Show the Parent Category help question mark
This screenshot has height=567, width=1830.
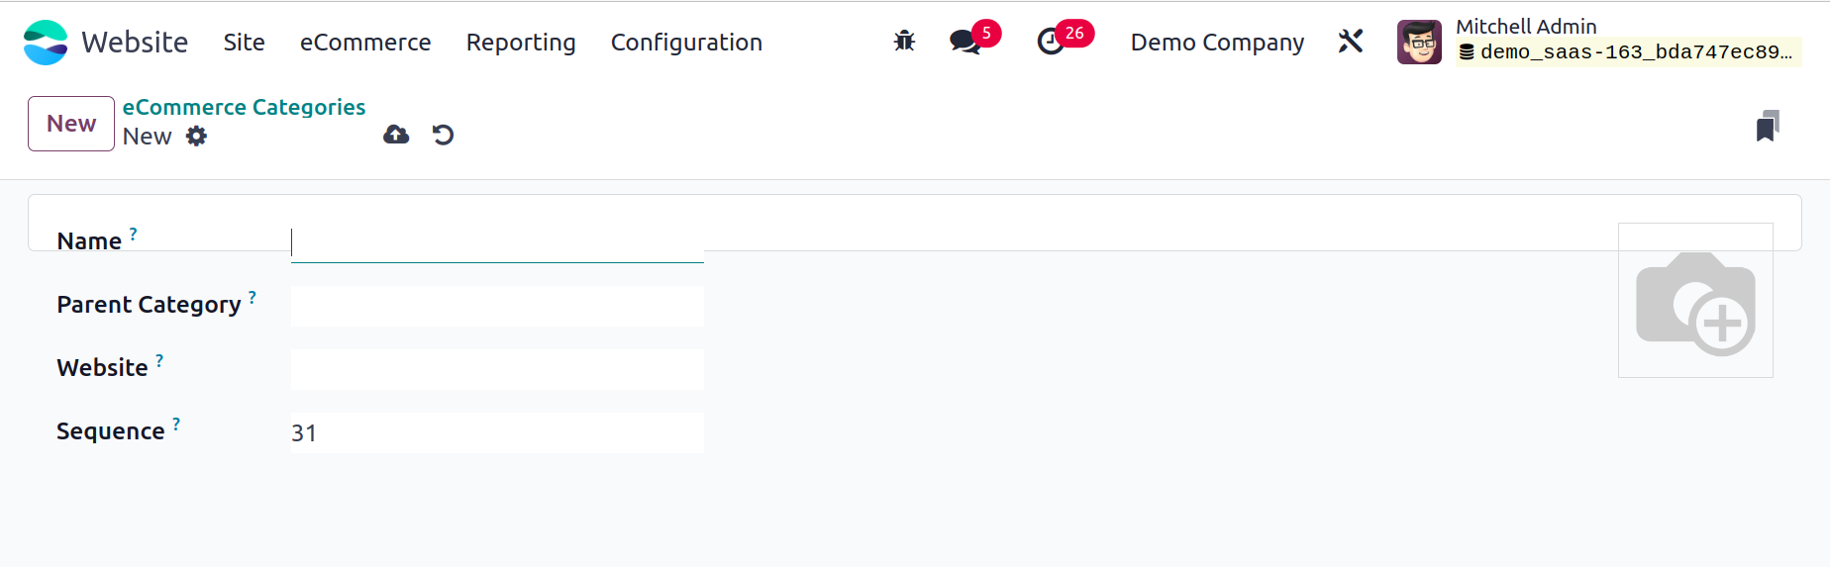click(x=253, y=297)
